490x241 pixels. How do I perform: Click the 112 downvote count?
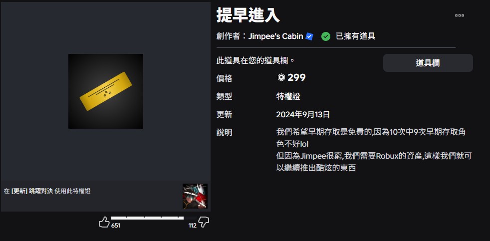tap(192, 226)
